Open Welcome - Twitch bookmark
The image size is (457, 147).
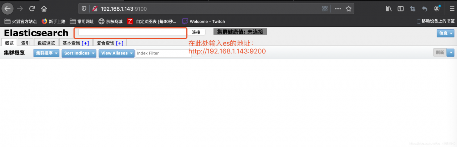[x=204, y=21]
